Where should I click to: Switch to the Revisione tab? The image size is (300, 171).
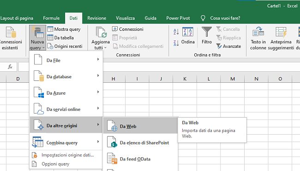click(x=96, y=18)
